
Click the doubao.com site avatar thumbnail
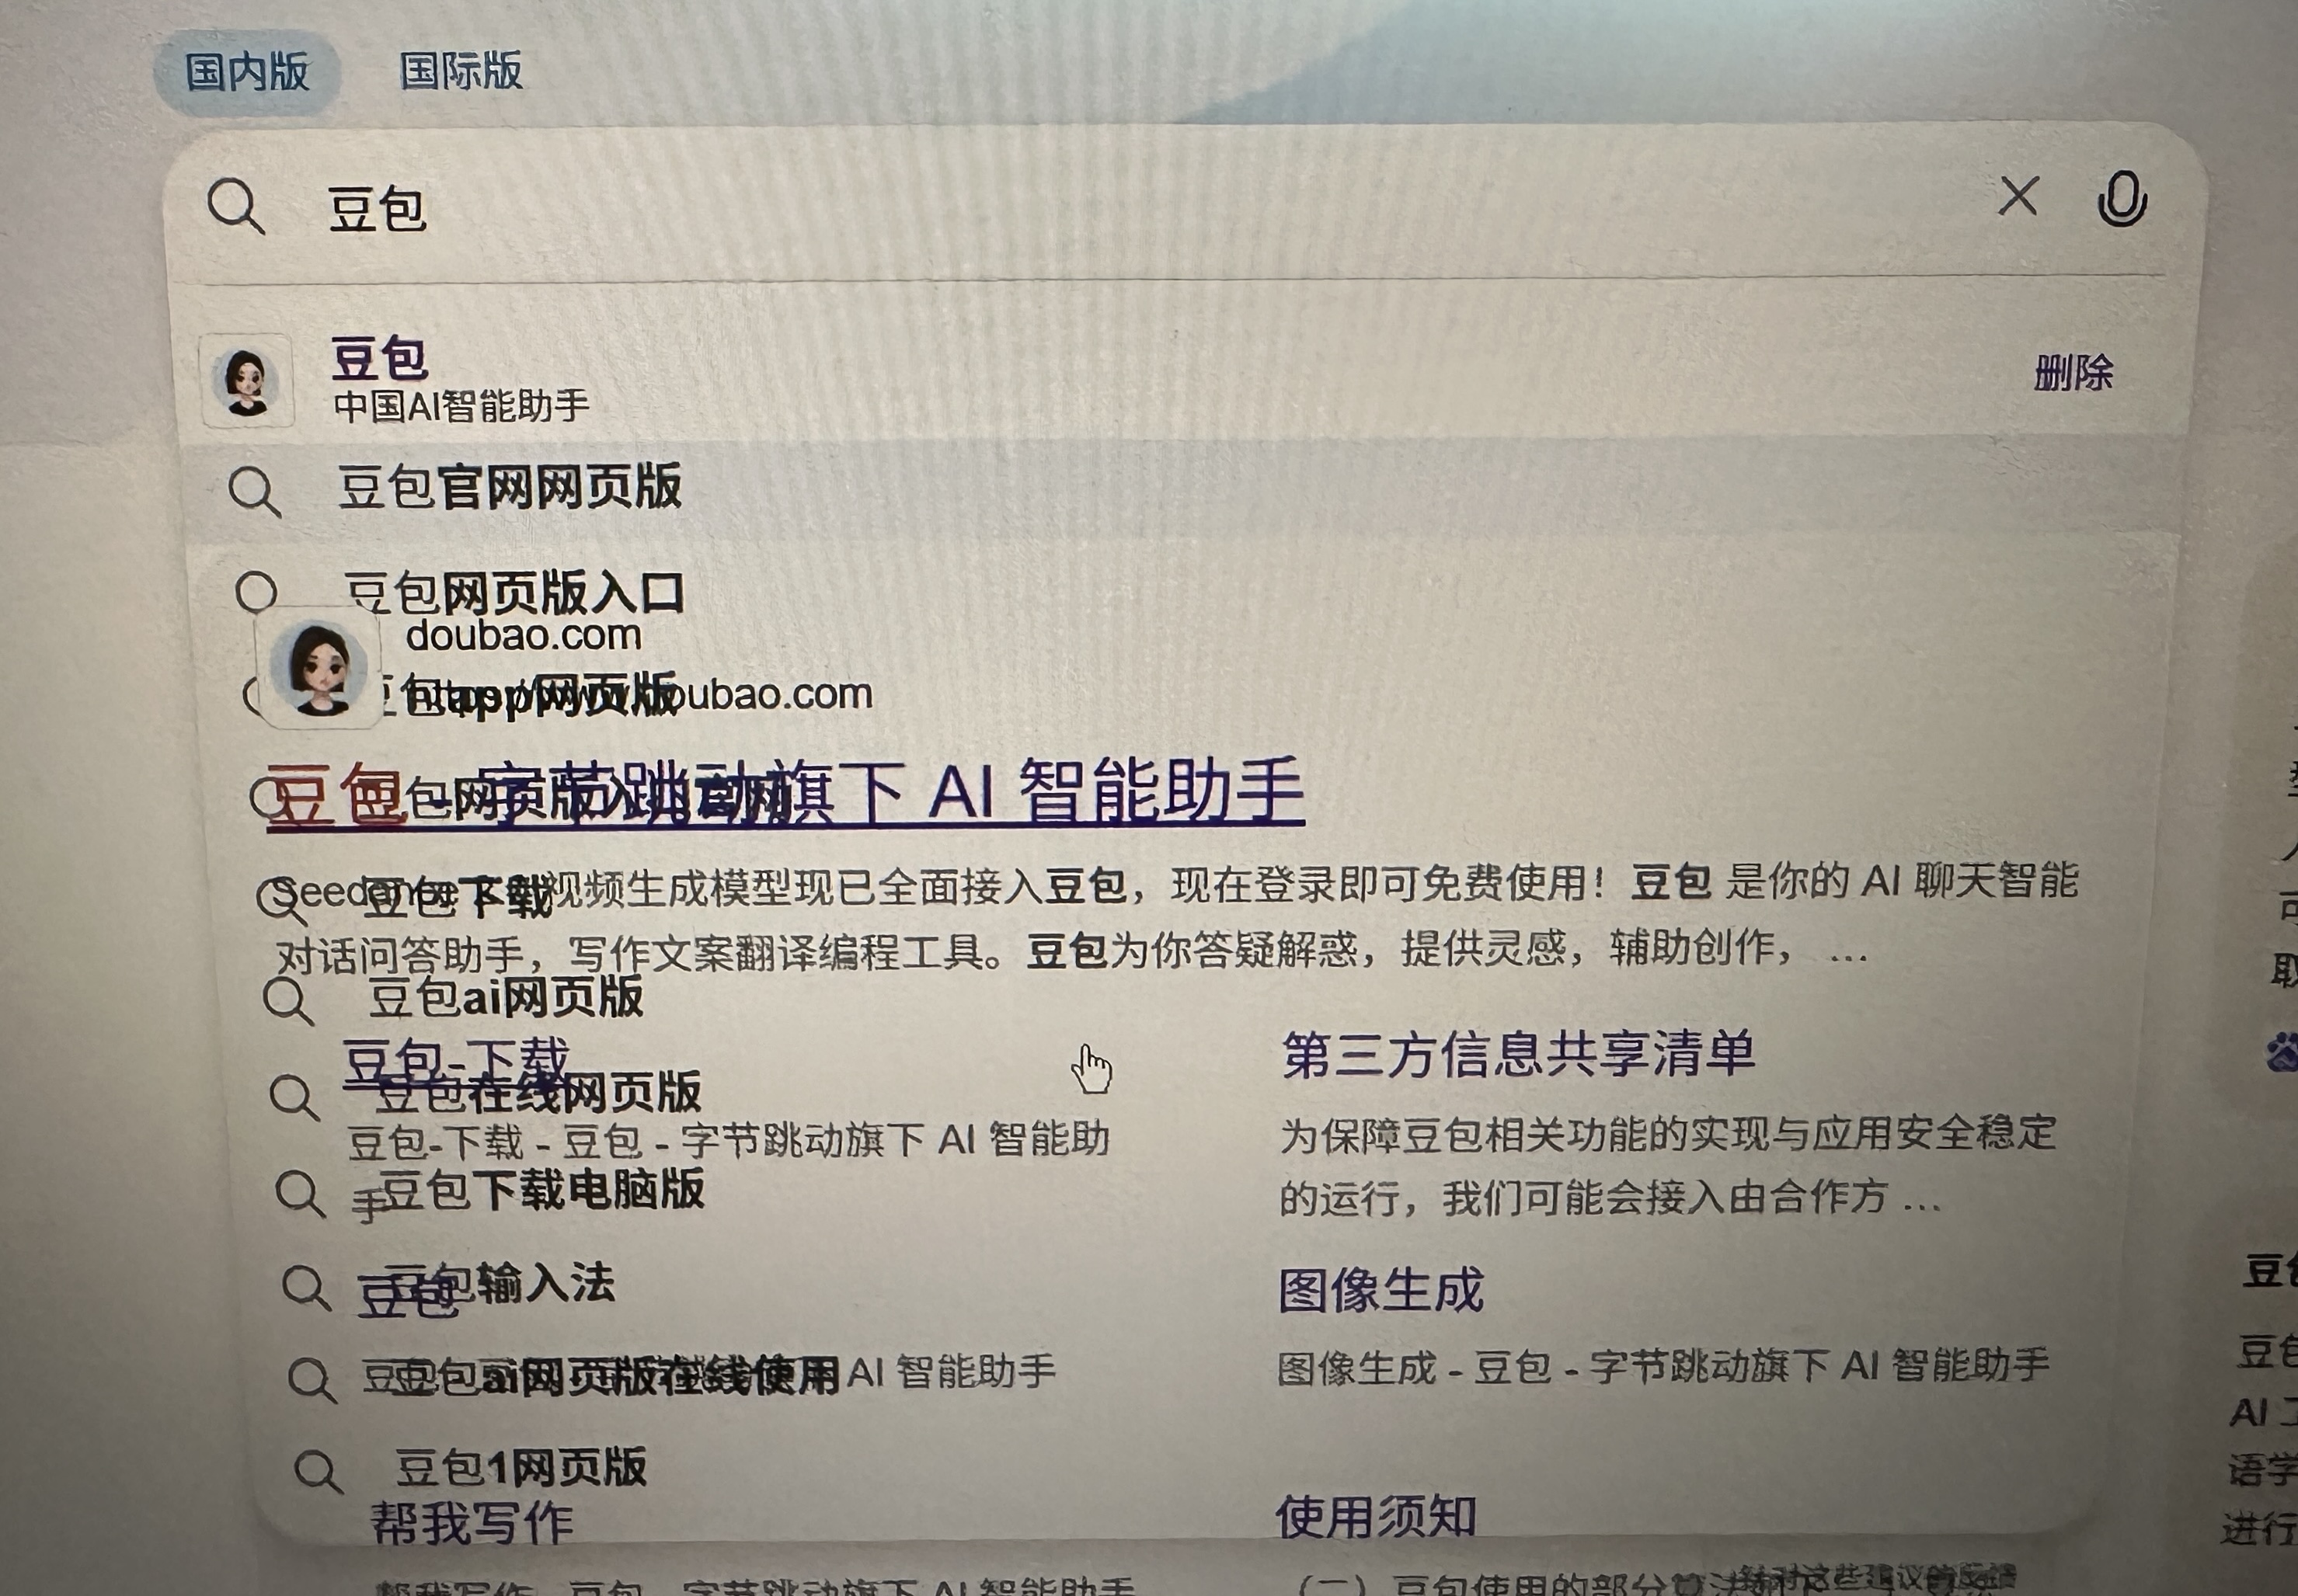tap(318, 667)
